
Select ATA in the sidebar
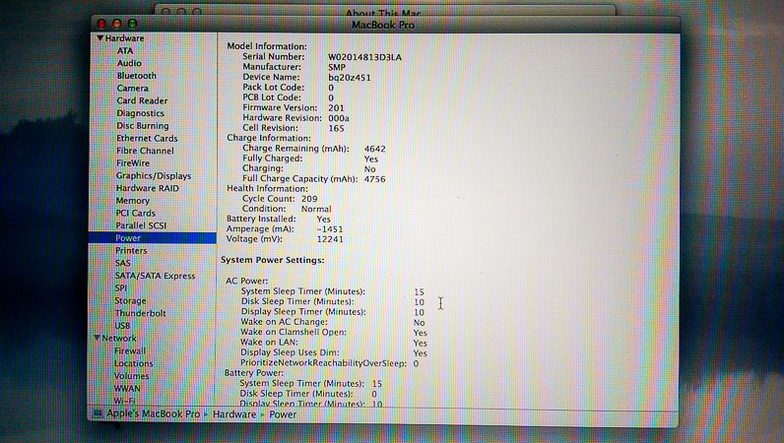[x=124, y=50]
